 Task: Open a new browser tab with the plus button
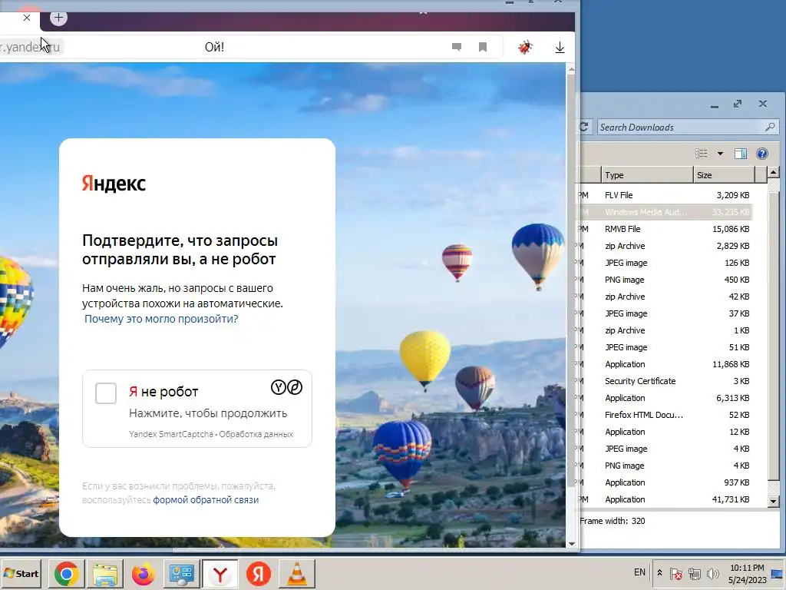point(58,18)
